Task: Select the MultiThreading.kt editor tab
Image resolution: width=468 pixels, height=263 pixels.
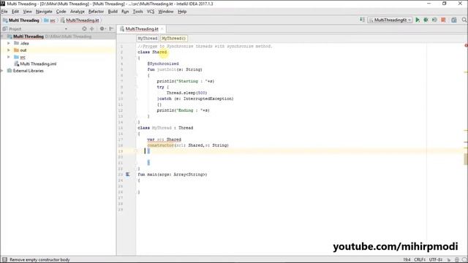Action: click(x=141, y=29)
